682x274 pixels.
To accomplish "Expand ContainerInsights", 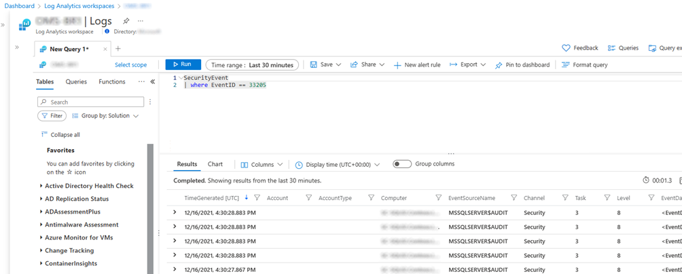I will [x=69, y=264].
